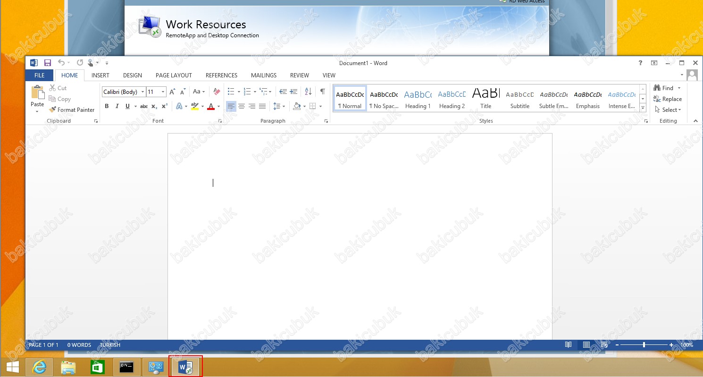
Task: Click the Superscript x² icon
Action: coord(165,107)
